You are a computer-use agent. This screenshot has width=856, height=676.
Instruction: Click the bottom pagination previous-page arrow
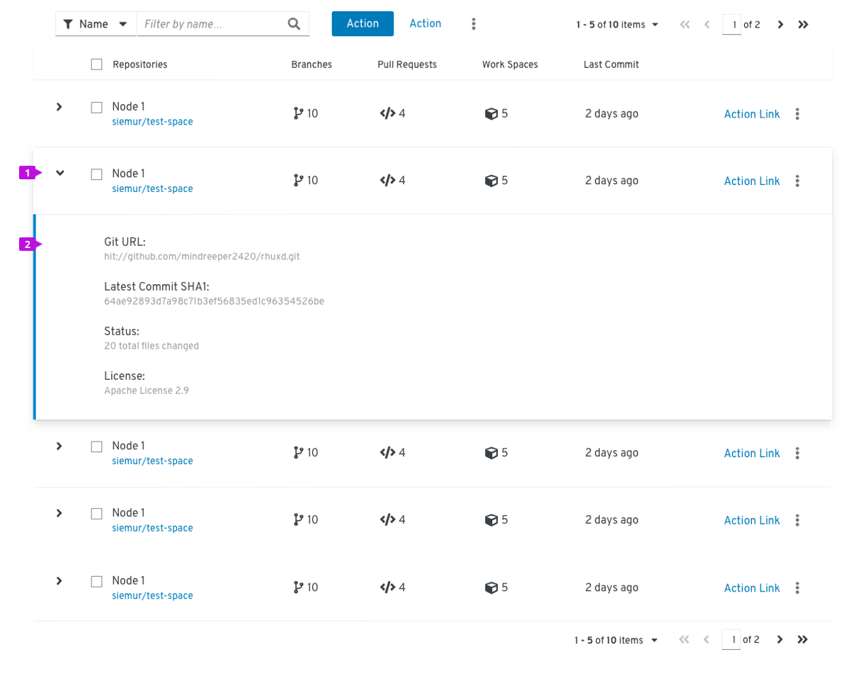pyautogui.click(x=706, y=640)
